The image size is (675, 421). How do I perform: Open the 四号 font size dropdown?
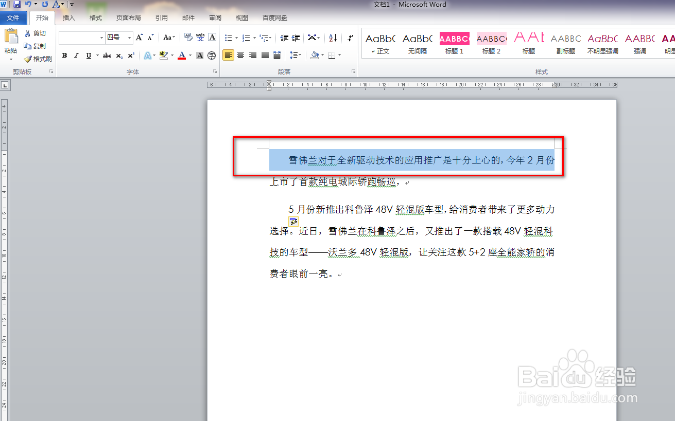129,38
